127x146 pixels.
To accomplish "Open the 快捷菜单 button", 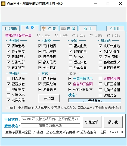I will click(92, 122).
